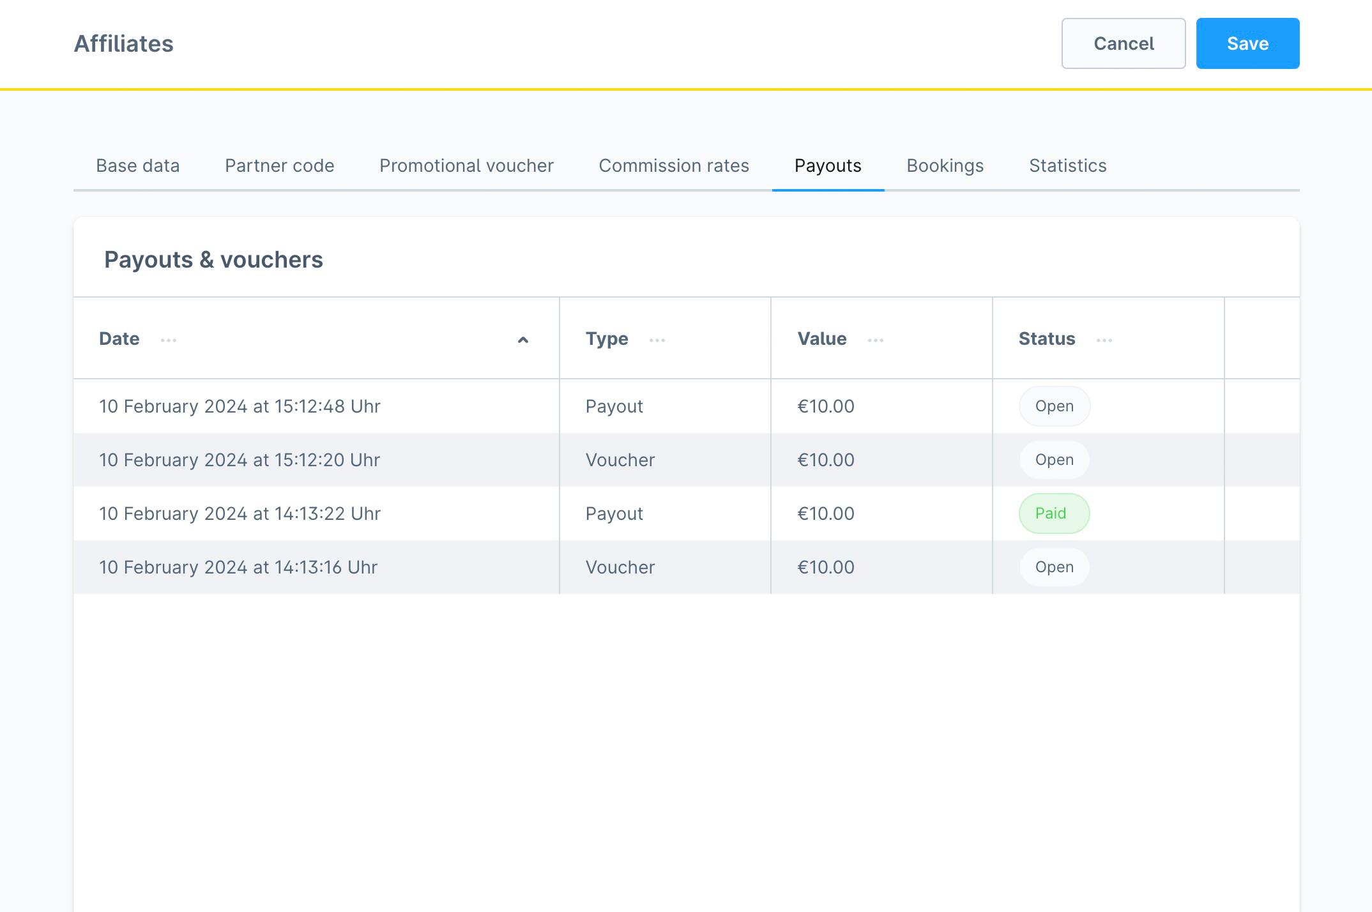The image size is (1372, 912).
Task: Open the Date column options menu
Action: (169, 340)
